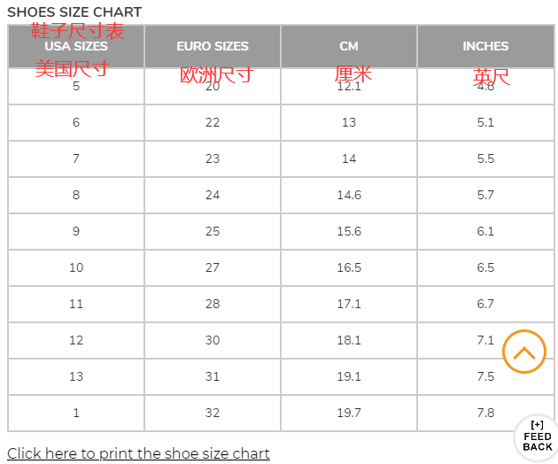The width and height of the screenshot is (558, 464).
Task: Select the USA size 12 cell
Action: [x=76, y=340]
